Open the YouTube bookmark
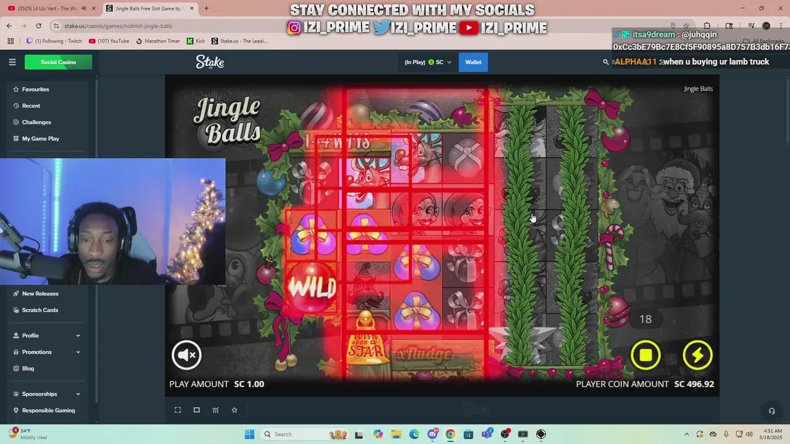This screenshot has height=444, width=790. point(109,41)
